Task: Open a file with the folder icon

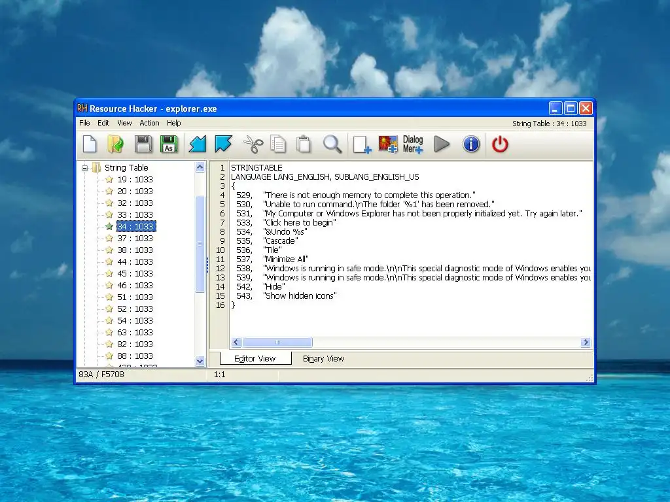Action: click(115, 144)
